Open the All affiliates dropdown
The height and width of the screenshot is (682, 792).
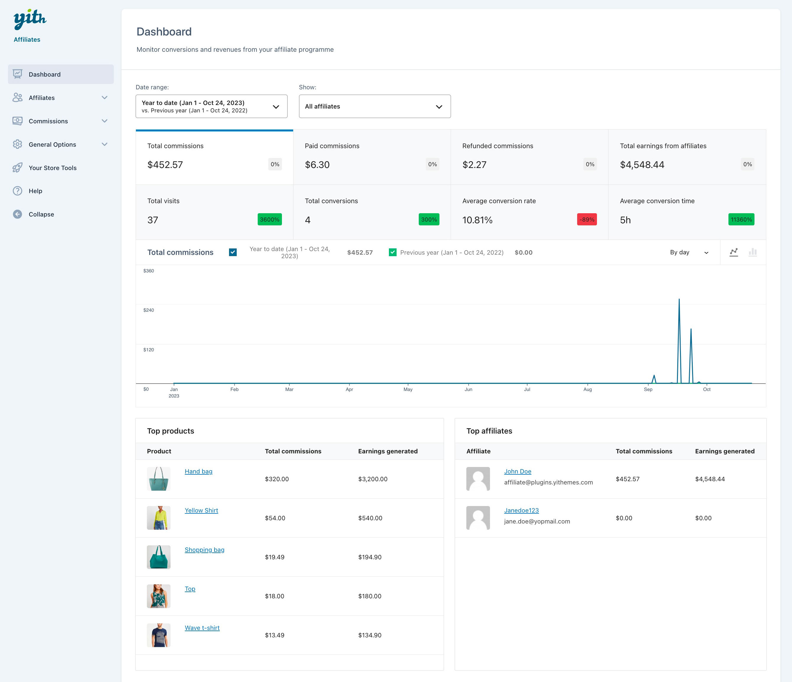pos(374,106)
